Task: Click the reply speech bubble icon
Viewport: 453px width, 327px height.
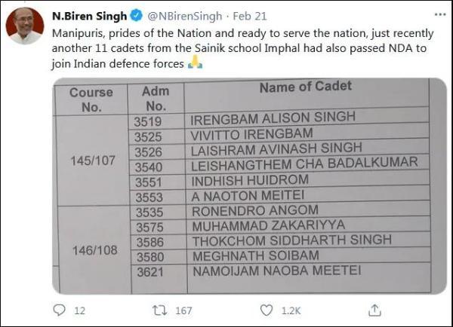Action: click(60, 310)
